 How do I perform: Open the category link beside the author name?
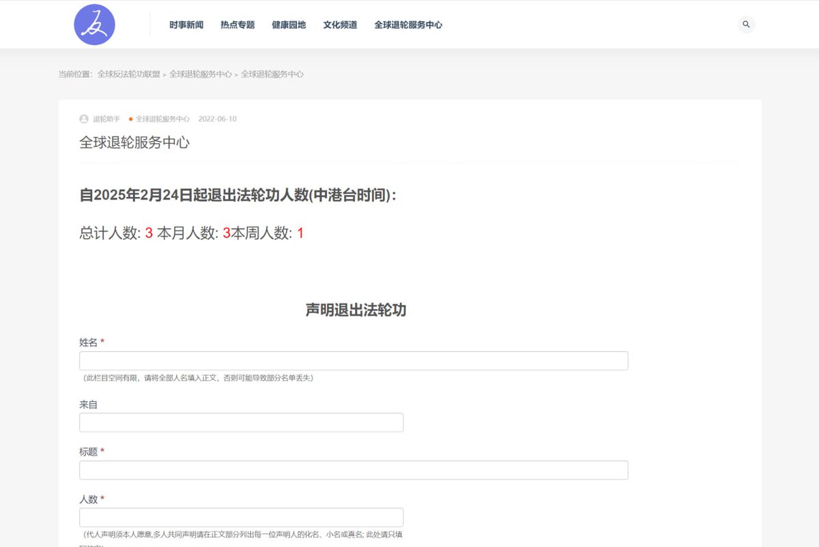[x=162, y=119]
